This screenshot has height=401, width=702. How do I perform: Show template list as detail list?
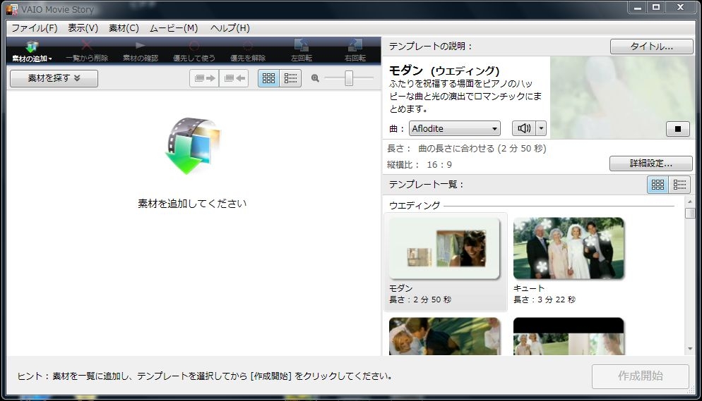click(x=679, y=185)
